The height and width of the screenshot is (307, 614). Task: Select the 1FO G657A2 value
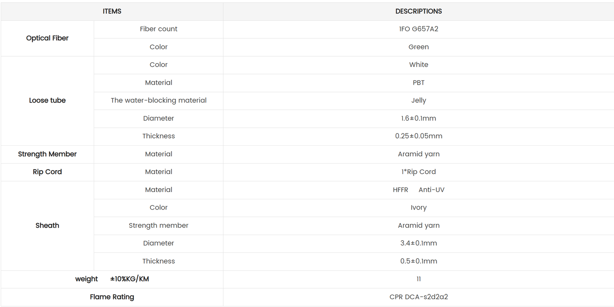(x=418, y=29)
